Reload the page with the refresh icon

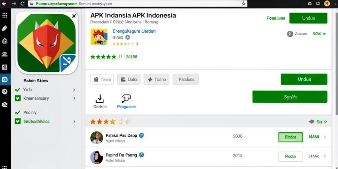click(x=22, y=3)
